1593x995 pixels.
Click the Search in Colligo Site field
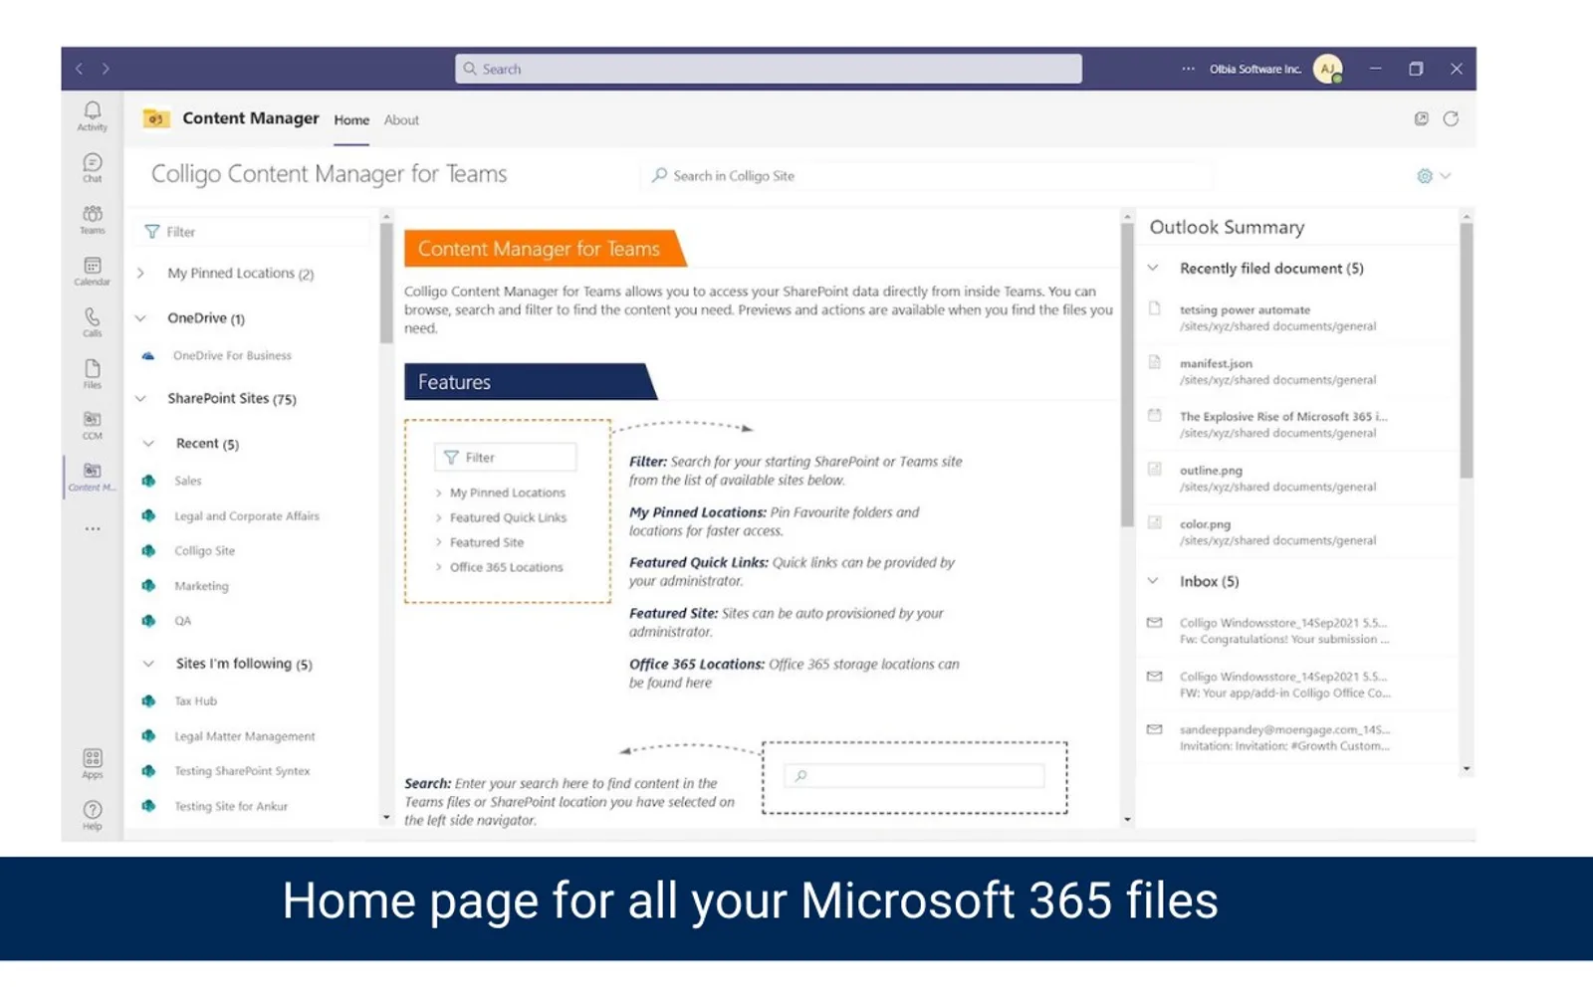pos(926,176)
